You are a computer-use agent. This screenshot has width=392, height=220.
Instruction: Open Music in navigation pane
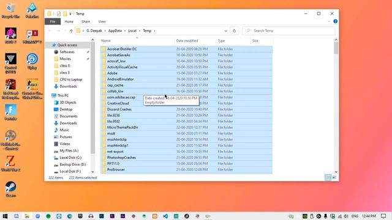pyautogui.click(x=64, y=130)
